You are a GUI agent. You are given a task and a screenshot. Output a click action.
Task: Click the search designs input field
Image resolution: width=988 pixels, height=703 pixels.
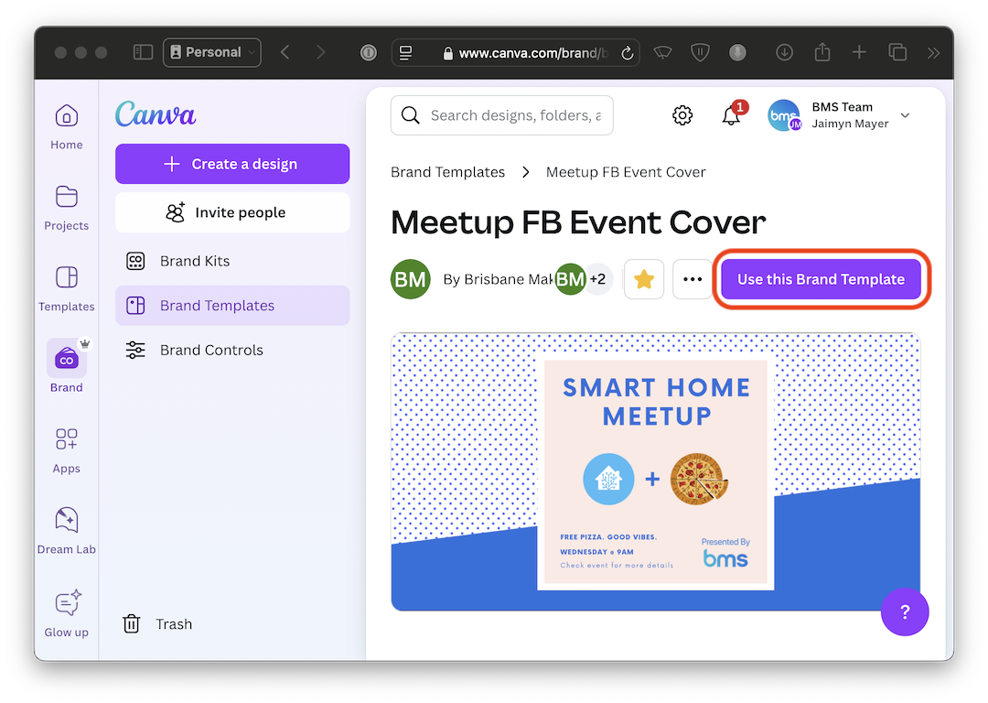click(x=514, y=115)
